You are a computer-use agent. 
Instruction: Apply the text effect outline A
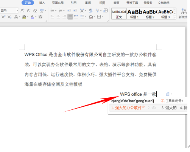click(16, 17)
